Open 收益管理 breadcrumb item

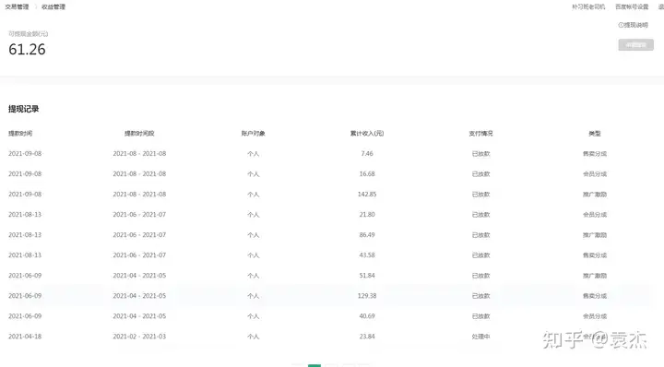click(53, 6)
